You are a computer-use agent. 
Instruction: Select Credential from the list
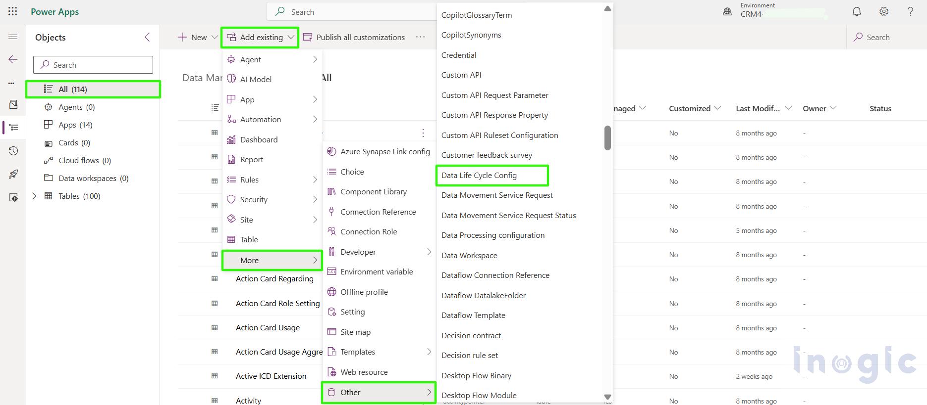coord(459,55)
